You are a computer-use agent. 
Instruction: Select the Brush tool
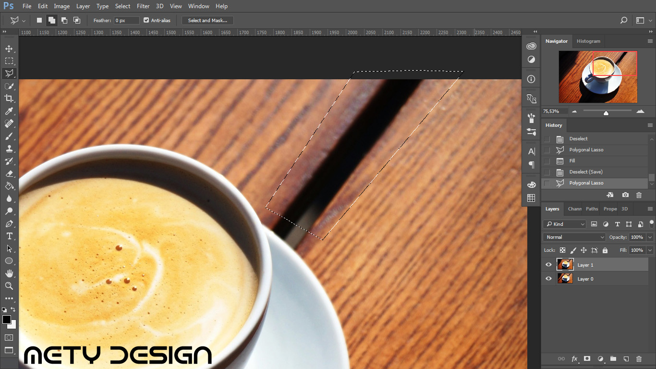coord(9,136)
